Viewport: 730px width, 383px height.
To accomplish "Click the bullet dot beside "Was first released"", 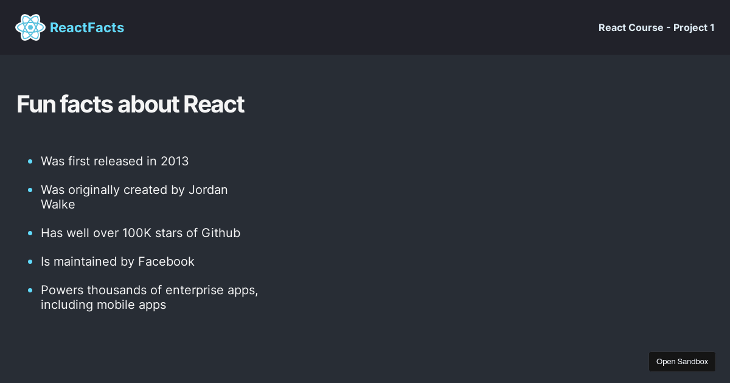I will coord(30,161).
